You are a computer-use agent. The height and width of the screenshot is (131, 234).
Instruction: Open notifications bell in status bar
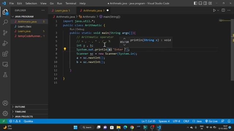pyautogui.click(x=229, y=121)
